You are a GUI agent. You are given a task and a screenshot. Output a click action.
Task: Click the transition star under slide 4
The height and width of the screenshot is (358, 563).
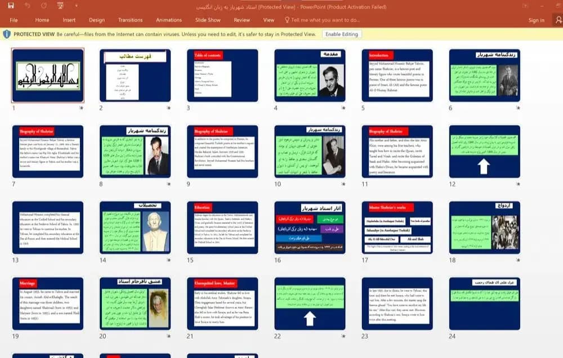pyautogui.click(x=343, y=108)
